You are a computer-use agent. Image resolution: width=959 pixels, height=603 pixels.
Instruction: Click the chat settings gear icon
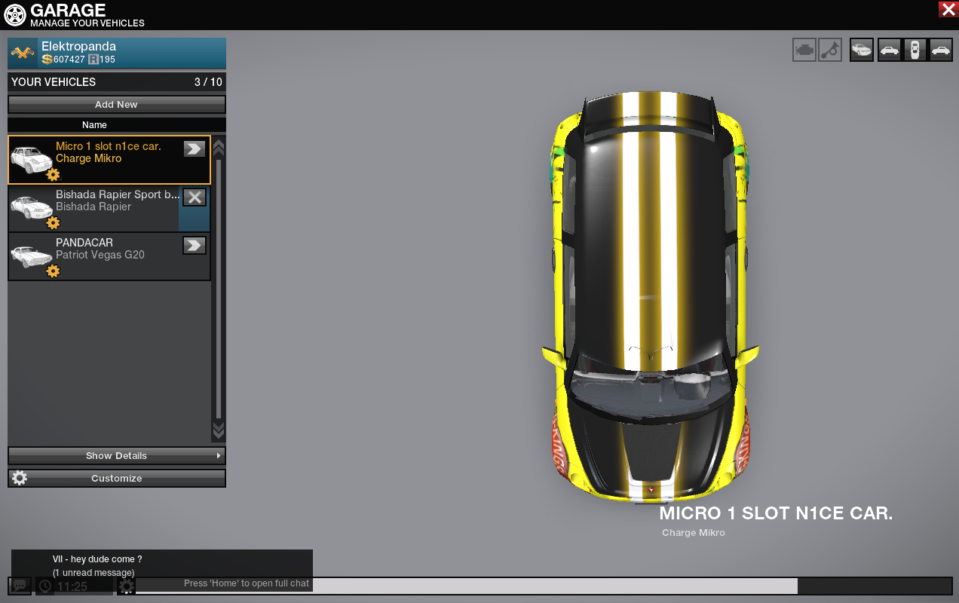tap(127, 586)
